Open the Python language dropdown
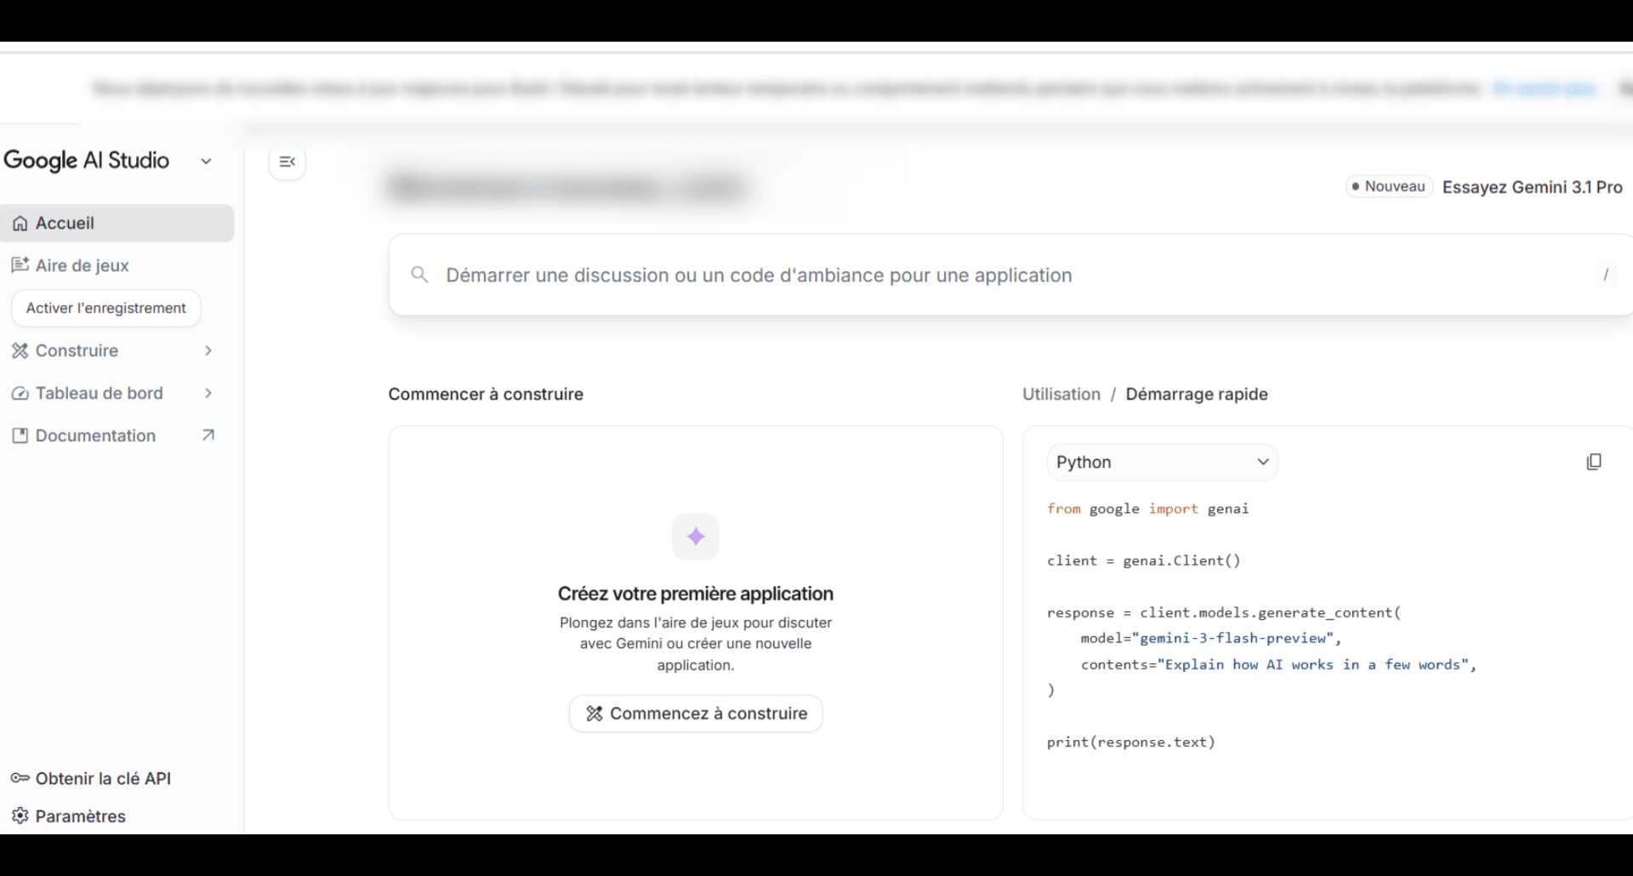1633x876 pixels. coord(1162,462)
